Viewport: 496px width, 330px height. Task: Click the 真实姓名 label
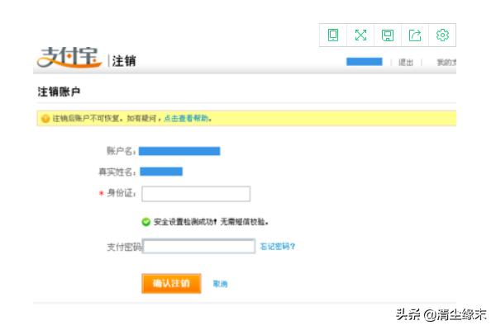coord(117,172)
